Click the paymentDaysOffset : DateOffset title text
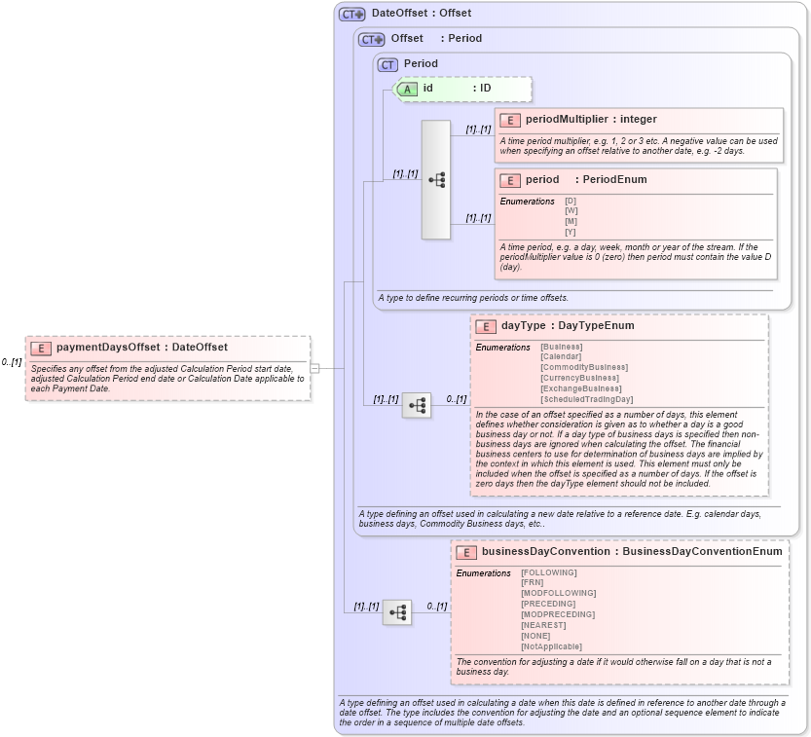811x737 pixels. [141, 347]
